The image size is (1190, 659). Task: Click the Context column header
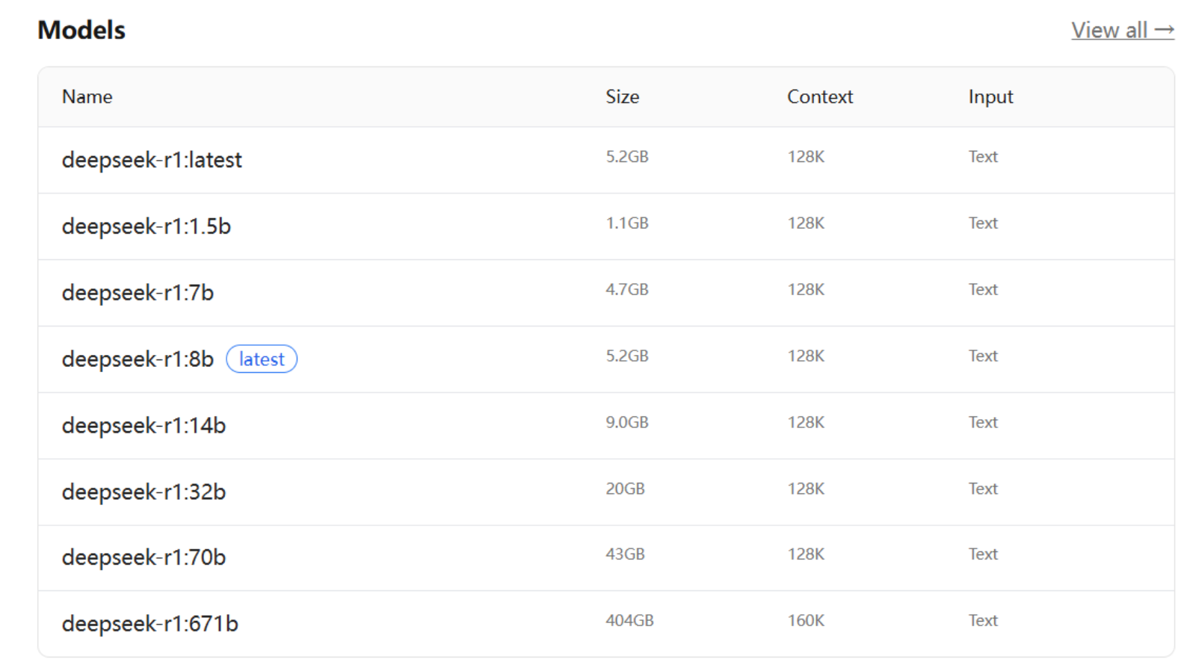click(x=820, y=97)
